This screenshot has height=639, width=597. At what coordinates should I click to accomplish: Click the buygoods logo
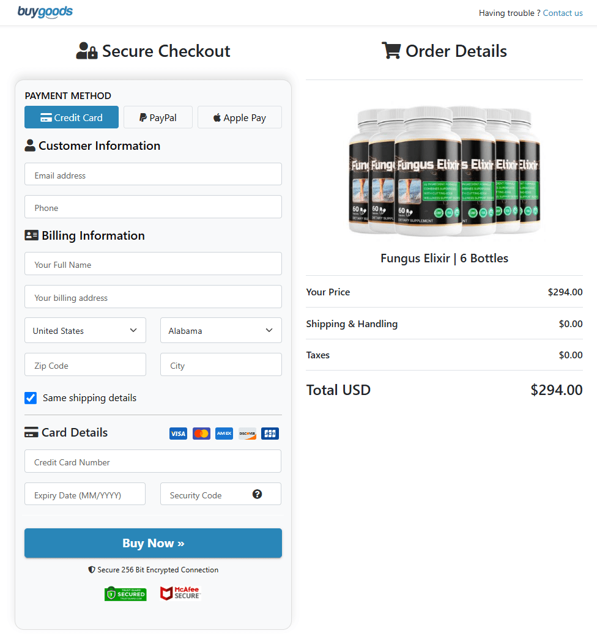click(45, 12)
